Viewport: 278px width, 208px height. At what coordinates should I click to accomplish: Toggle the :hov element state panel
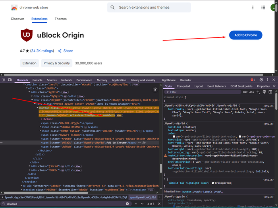point(245,92)
